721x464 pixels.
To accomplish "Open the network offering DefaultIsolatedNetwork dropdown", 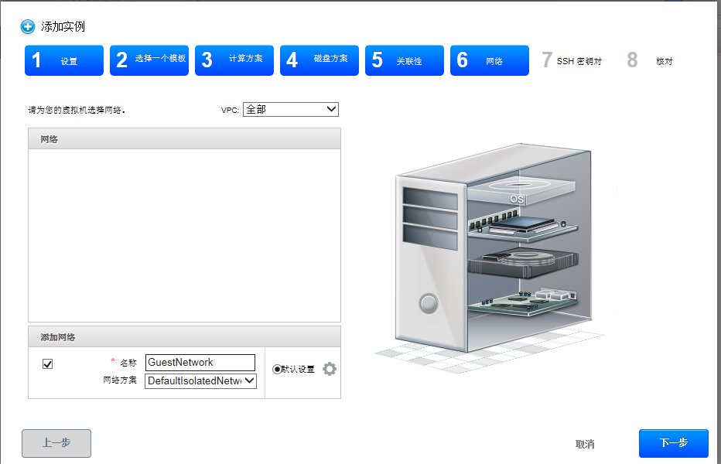I will click(200, 380).
